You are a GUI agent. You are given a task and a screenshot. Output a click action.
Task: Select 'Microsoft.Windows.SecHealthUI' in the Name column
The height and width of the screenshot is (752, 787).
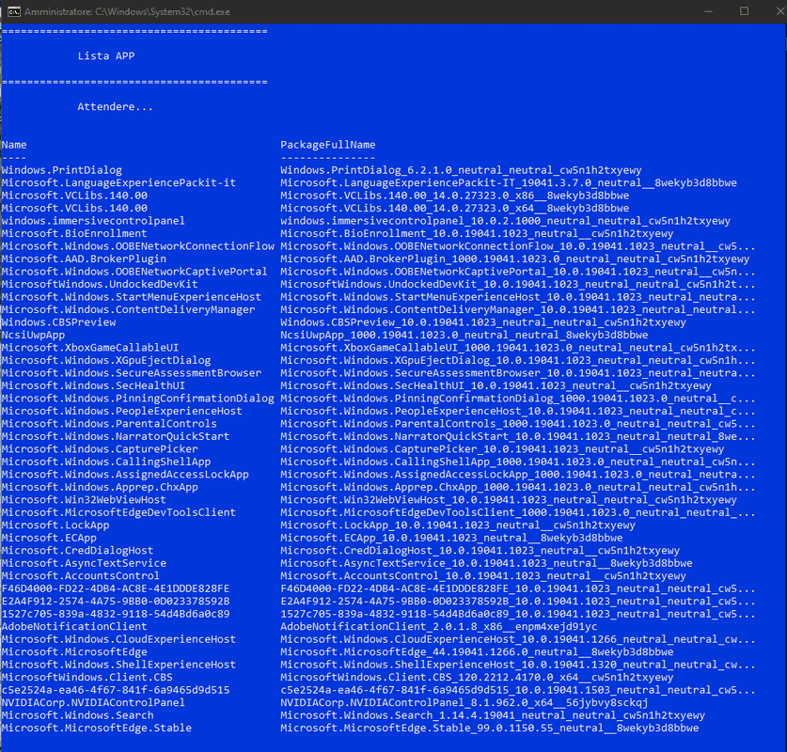[x=93, y=385]
